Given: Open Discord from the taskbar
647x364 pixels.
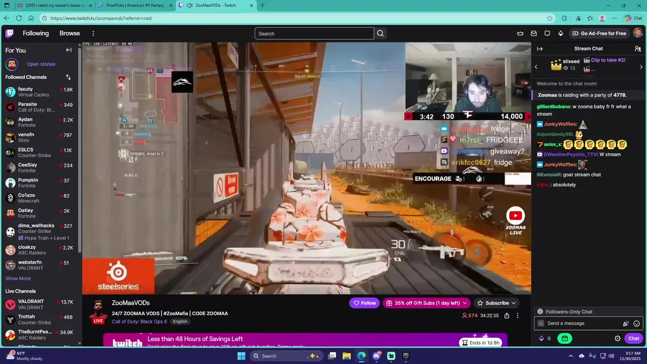Looking at the screenshot, I should 377,356.
